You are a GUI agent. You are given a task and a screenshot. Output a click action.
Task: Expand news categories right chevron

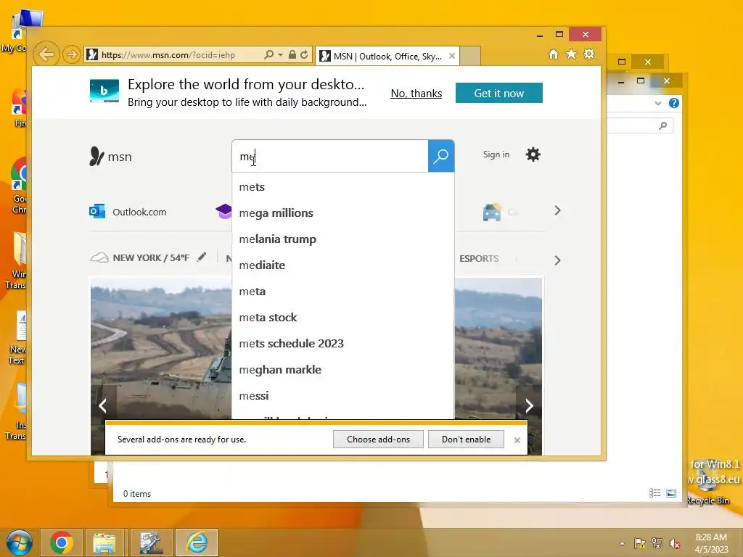(x=557, y=260)
